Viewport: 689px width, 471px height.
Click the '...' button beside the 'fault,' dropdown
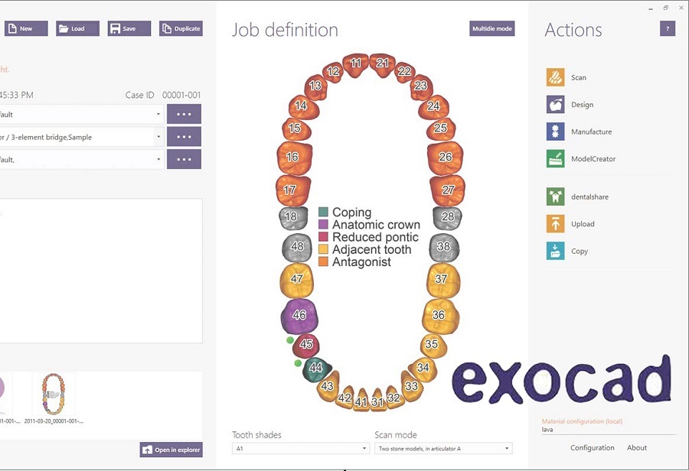coord(184,159)
